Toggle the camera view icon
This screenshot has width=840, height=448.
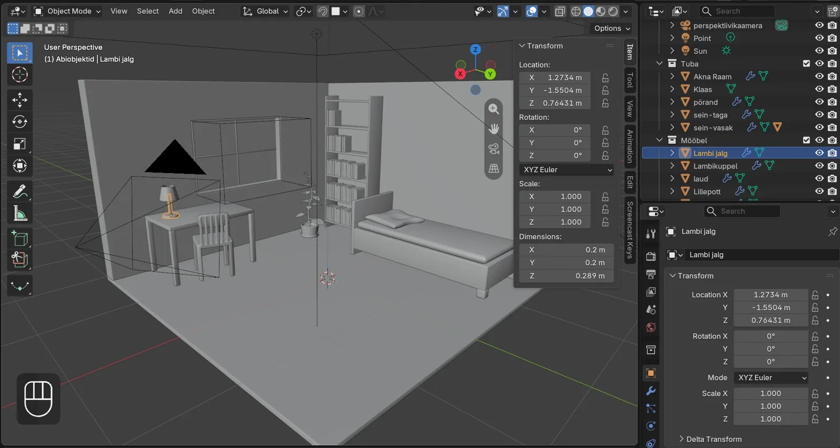[493, 149]
